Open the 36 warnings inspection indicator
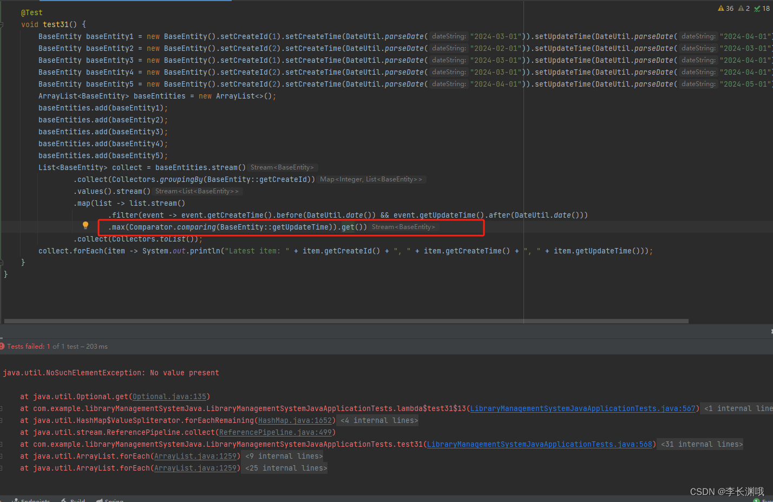This screenshot has width=773, height=502. click(x=725, y=8)
